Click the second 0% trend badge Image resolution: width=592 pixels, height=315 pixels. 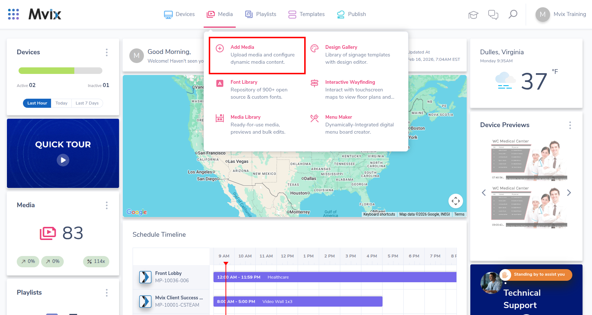52,261
